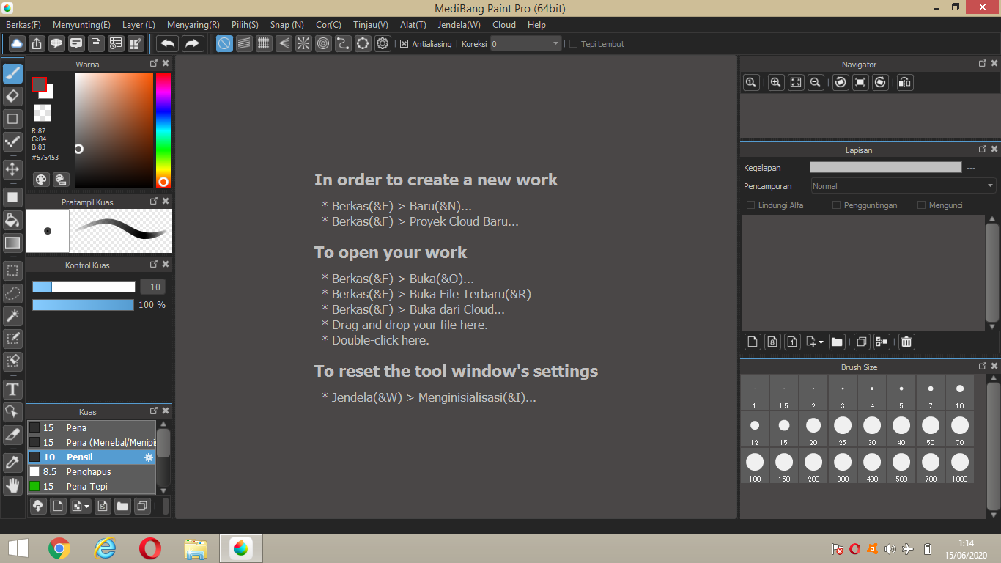
Task: Choose brush size 100
Action: pos(755,466)
